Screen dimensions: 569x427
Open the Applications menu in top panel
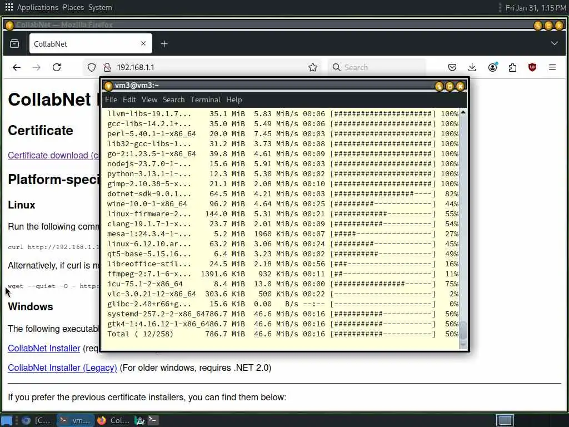click(37, 7)
